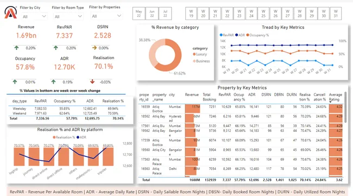Image resolution: width=353 pixels, height=196 pixels.
Task: Open the Filter by Room Type dropdown
Action: (x=68, y=16)
